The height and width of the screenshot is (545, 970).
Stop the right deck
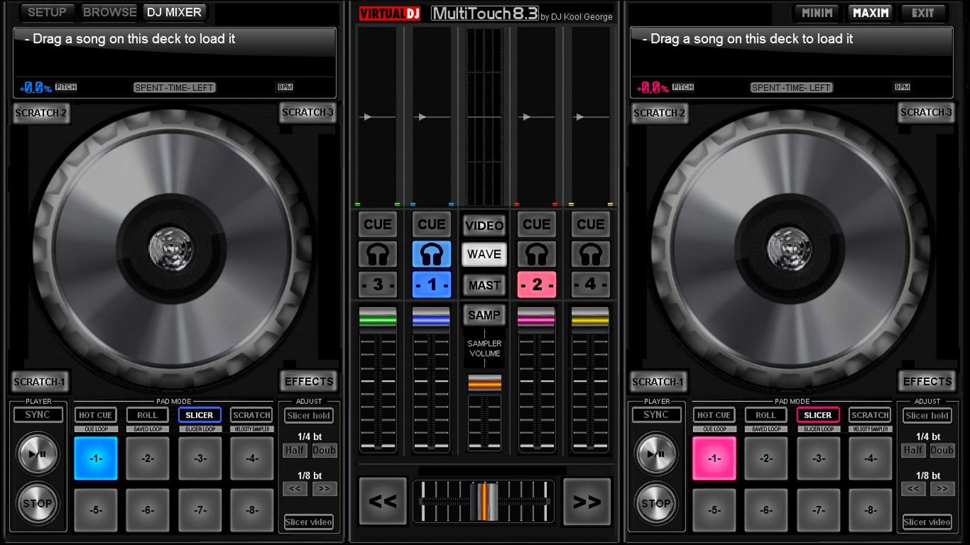tap(655, 503)
